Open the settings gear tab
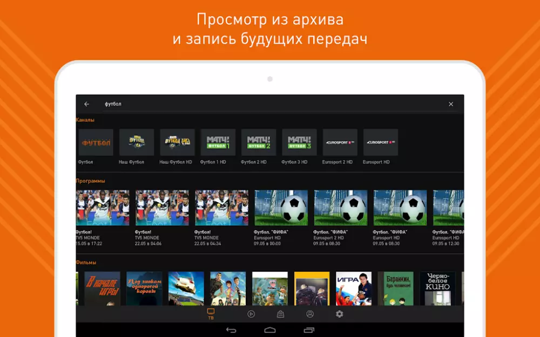This screenshot has width=540, height=337. pyautogui.click(x=340, y=314)
